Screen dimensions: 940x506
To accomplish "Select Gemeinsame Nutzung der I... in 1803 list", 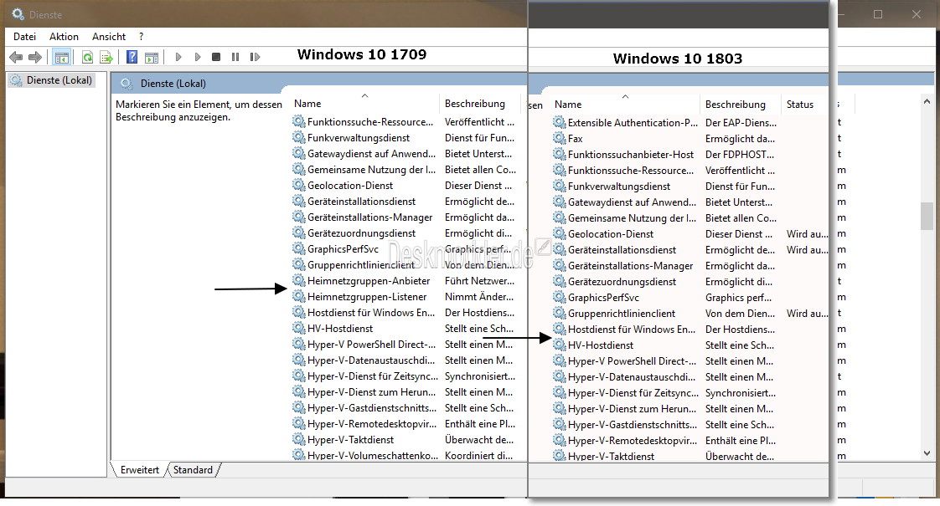I will pyautogui.click(x=632, y=218).
